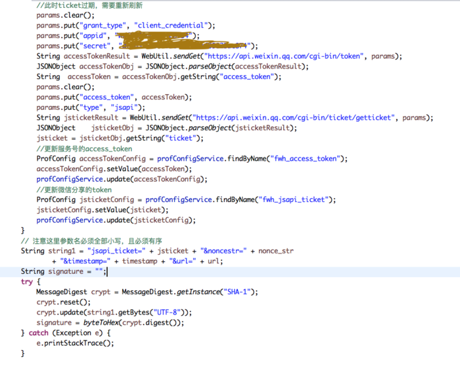Click the e.printStackTrace() line
This screenshot has height=366, width=460.
[75, 344]
